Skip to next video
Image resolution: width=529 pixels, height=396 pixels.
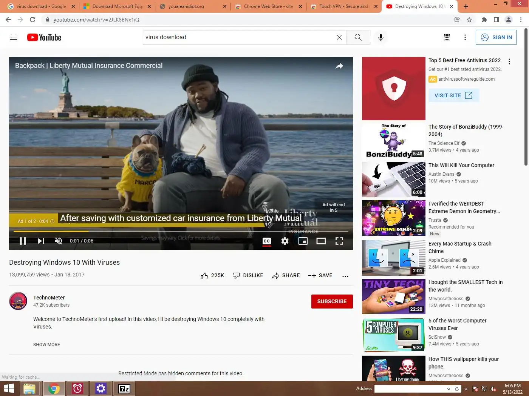tap(41, 241)
